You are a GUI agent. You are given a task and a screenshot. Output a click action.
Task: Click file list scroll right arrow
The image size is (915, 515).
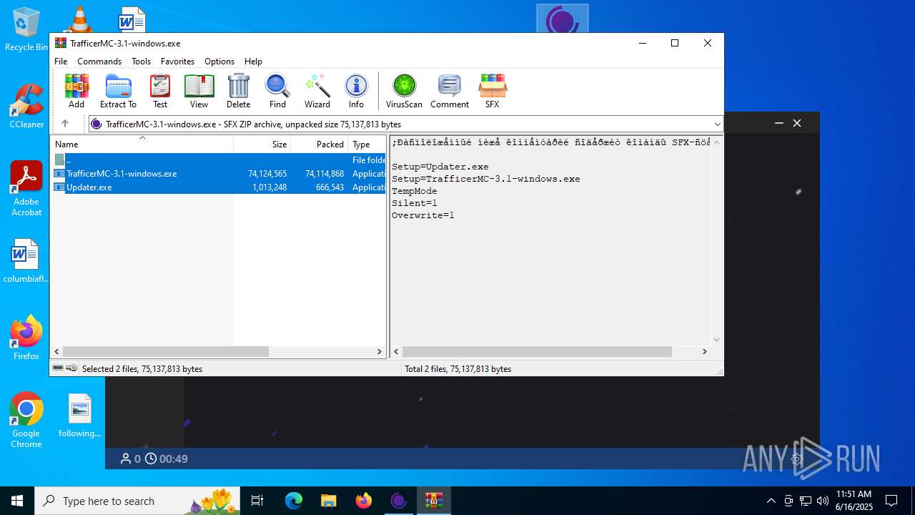pyautogui.click(x=380, y=351)
